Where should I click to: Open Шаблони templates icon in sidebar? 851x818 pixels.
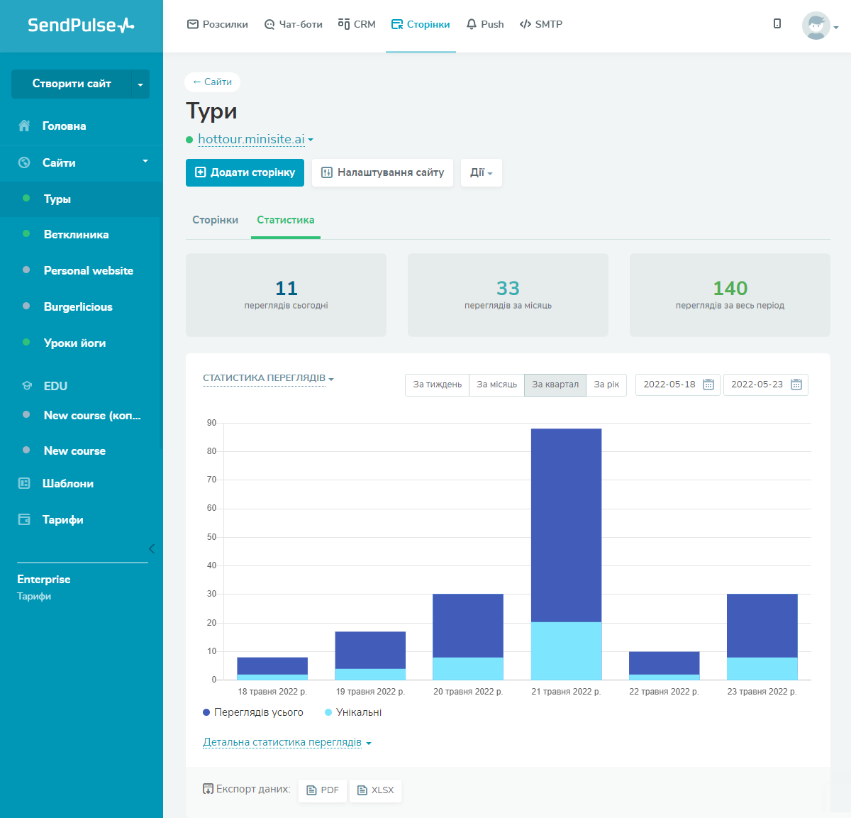(x=24, y=483)
